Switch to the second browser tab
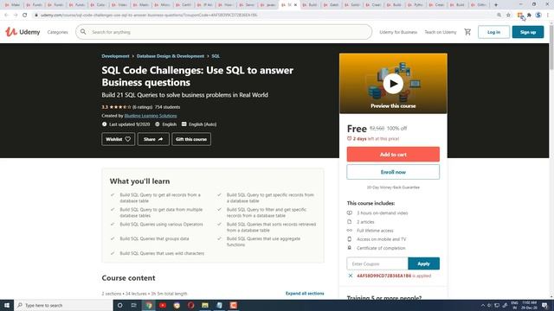This screenshot has width=554, height=311. tap(34, 5)
